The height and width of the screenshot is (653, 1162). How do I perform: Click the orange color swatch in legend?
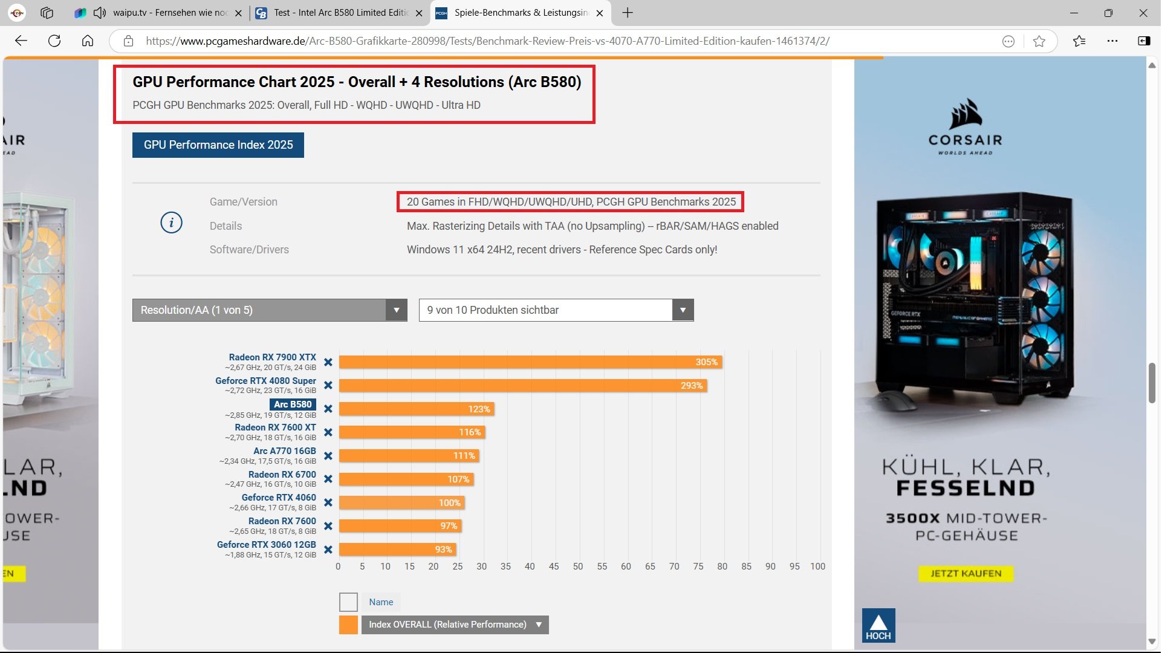click(348, 625)
